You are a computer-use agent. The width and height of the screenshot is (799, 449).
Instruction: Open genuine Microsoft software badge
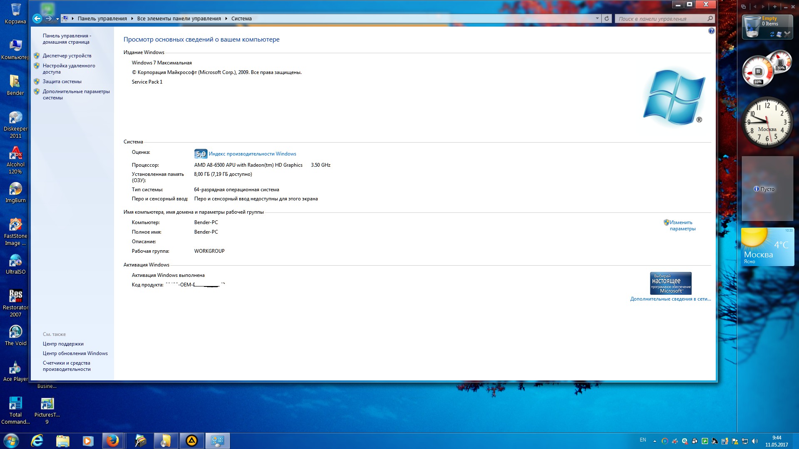tap(670, 283)
